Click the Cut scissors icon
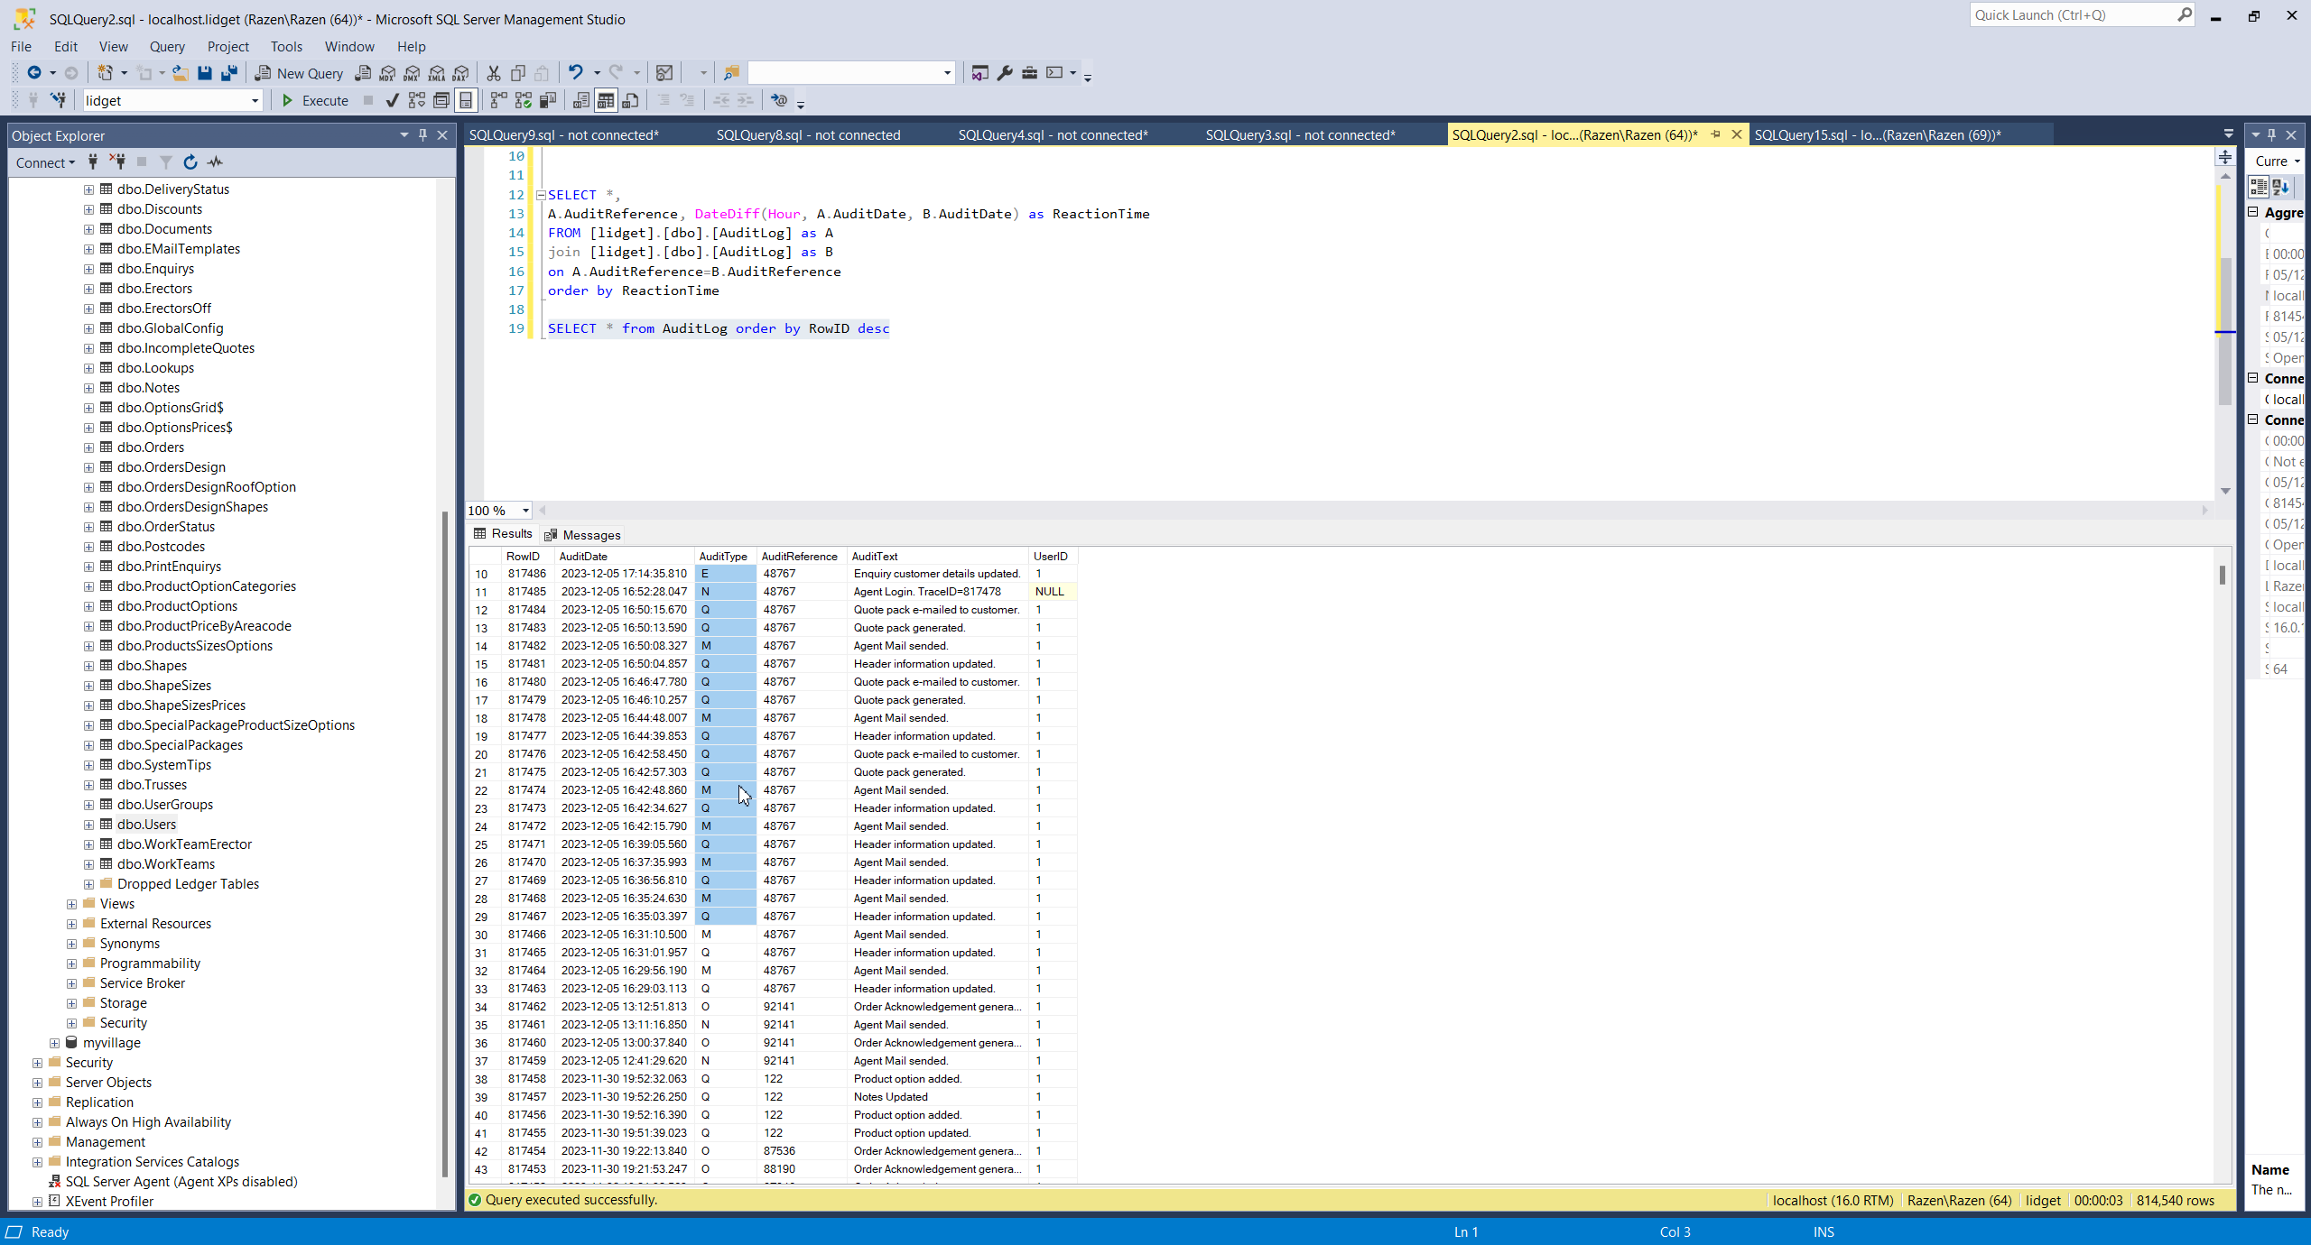The height and width of the screenshot is (1245, 2311). click(493, 73)
